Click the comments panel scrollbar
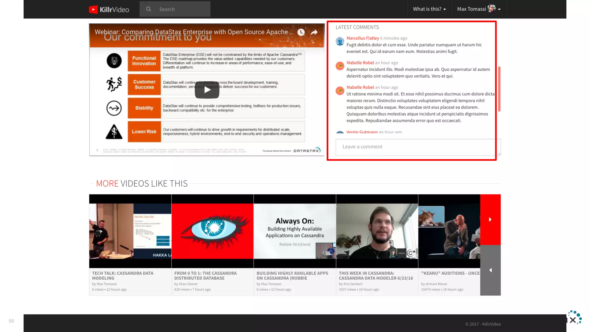 coord(499,89)
